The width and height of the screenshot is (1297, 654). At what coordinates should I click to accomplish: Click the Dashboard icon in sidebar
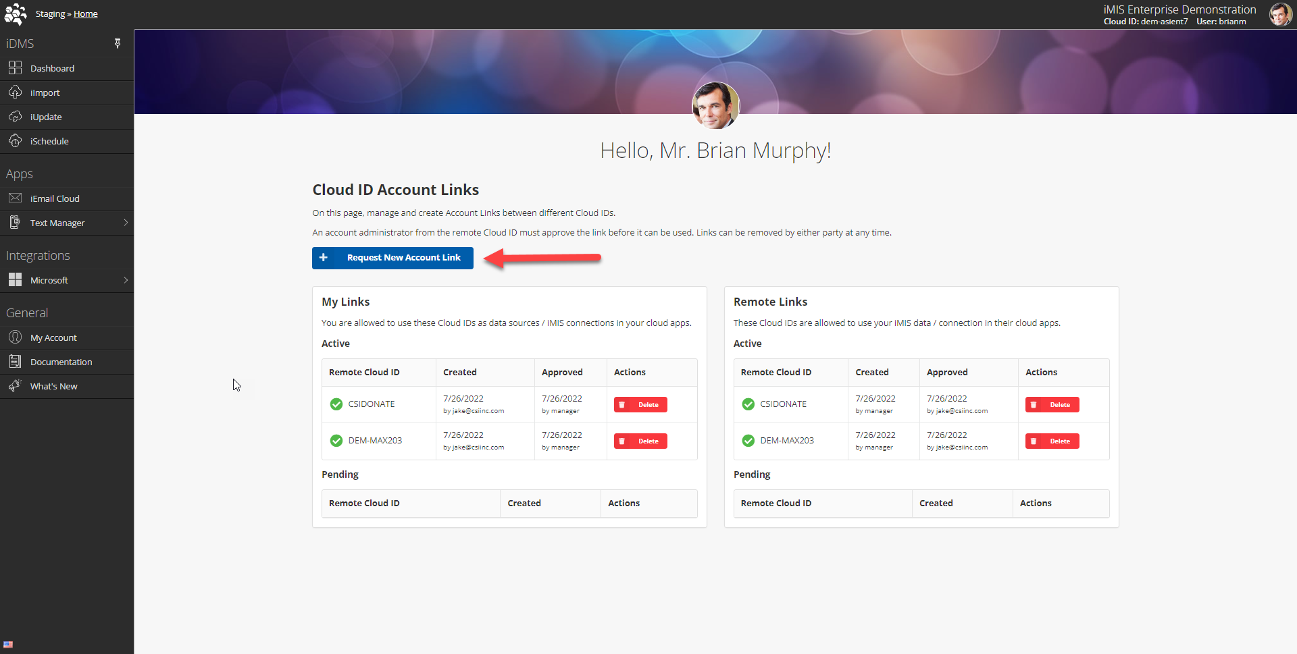point(15,67)
